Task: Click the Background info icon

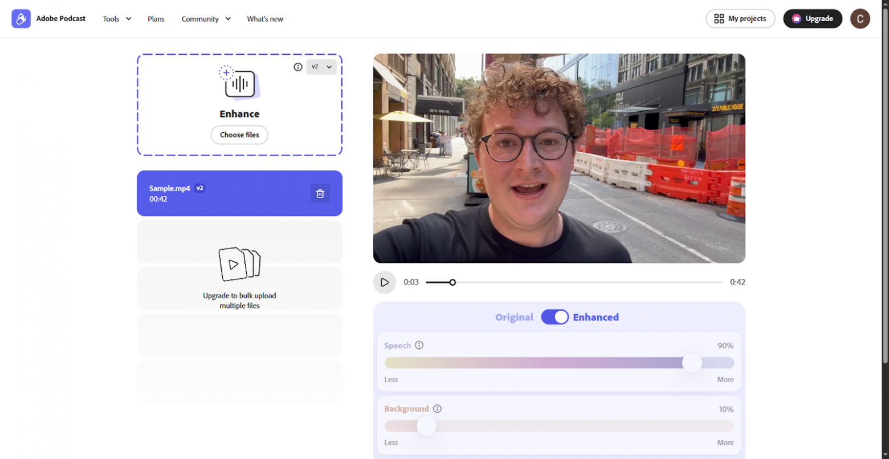Action: (x=437, y=409)
